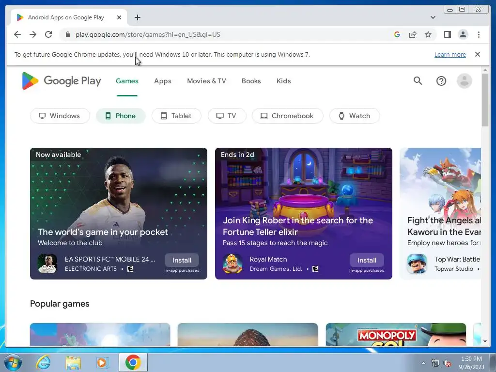Select the TV device filter chip
496x372 pixels.
coord(227,116)
